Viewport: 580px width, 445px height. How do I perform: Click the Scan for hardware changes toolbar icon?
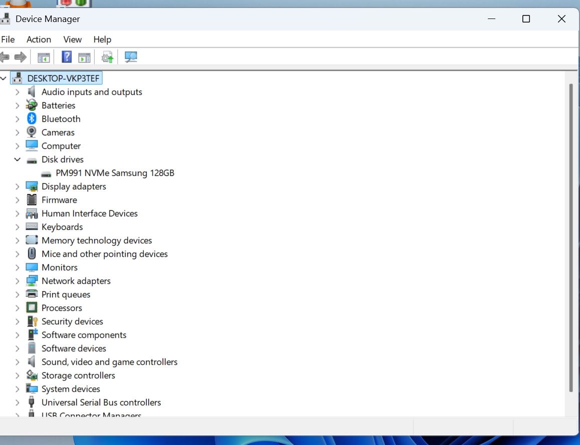coord(131,57)
